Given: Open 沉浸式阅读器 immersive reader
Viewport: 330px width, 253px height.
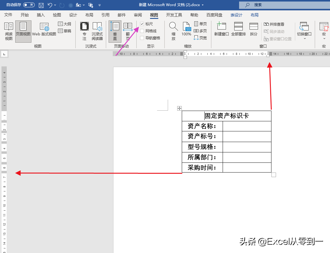Looking at the screenshot, I should [97, 31].
